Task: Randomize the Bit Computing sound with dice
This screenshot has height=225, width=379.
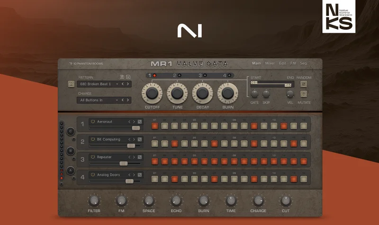Action: point(140,139)
